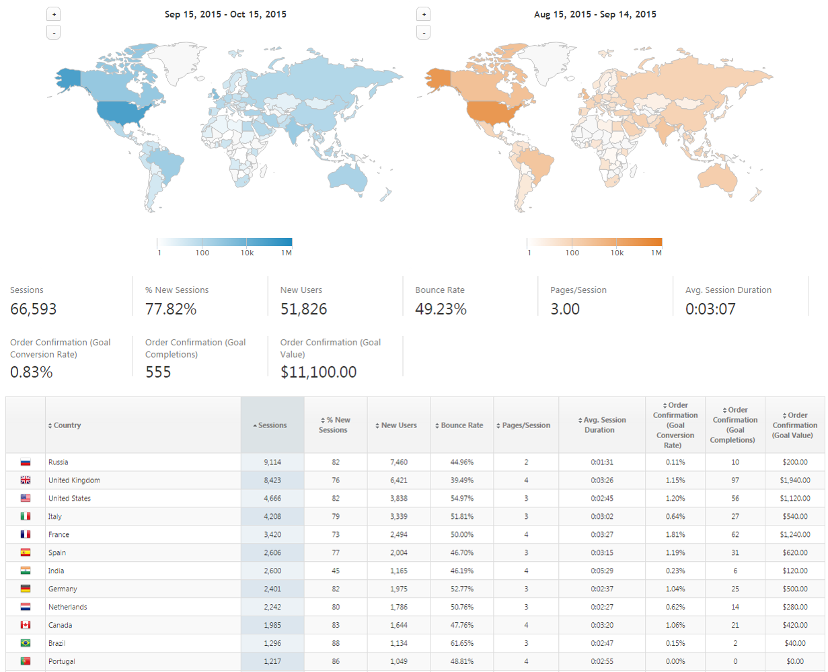Viewport: 828px width, 672px height.
Task: Click the Portugal row country name
Action: click(61, 661)
